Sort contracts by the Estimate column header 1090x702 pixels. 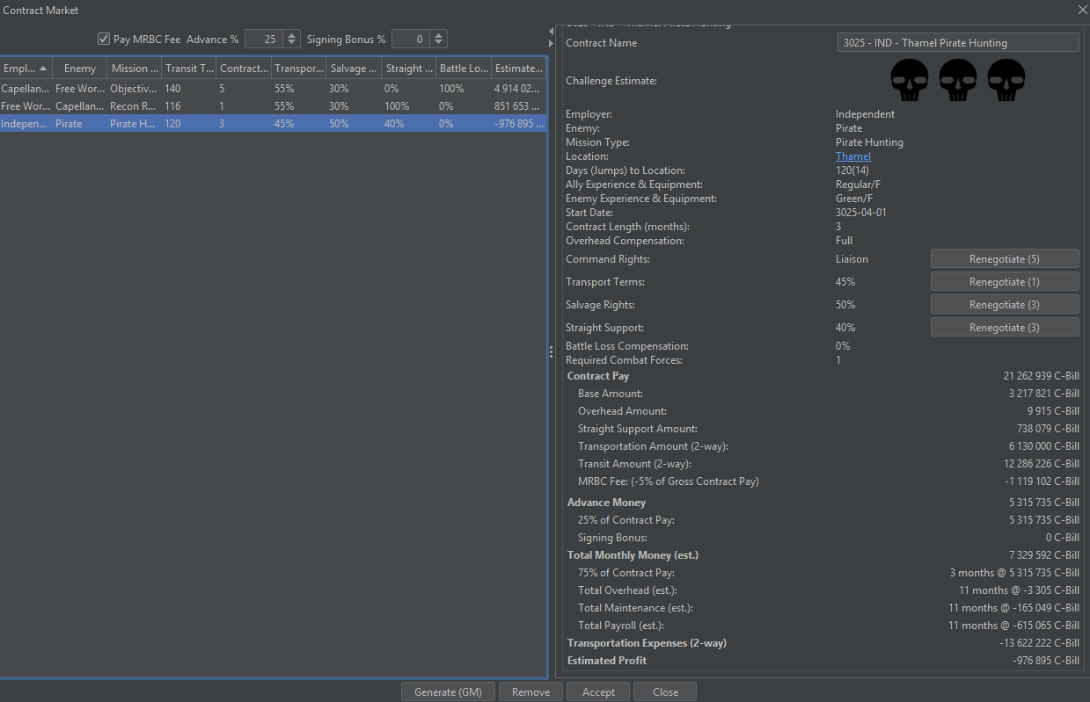517,69
